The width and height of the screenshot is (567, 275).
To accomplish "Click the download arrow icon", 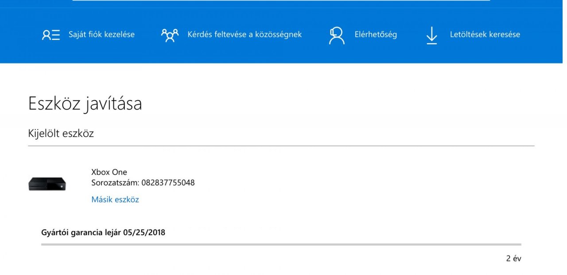I will tap(431, 35).
